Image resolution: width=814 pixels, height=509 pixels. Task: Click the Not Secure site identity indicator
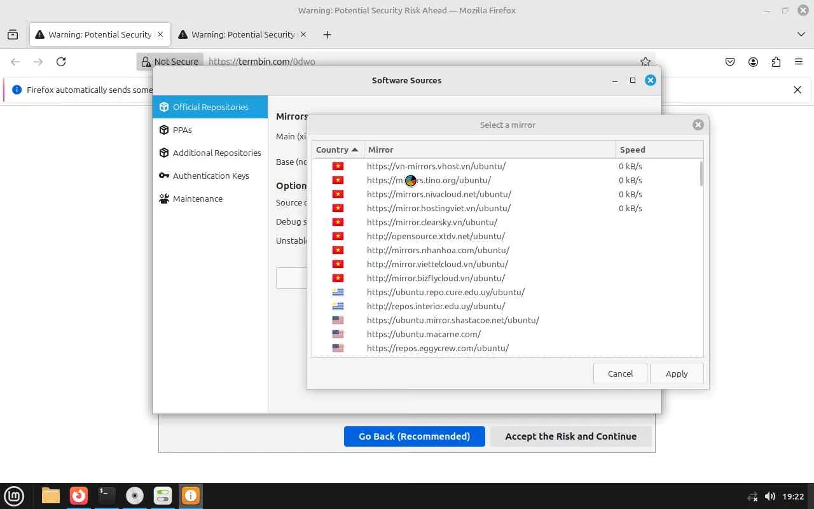point(170,62)
